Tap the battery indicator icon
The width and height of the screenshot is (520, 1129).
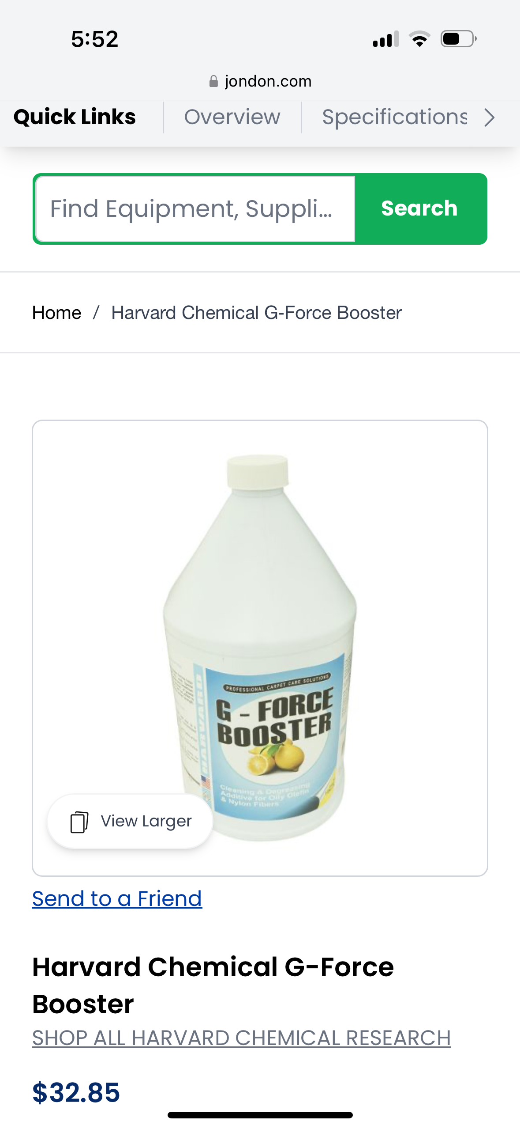(x=459, y=39)
